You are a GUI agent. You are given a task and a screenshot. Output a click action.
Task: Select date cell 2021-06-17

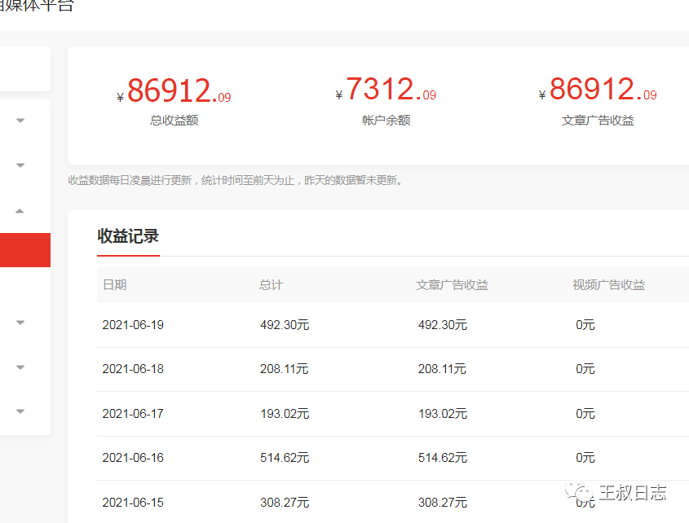(133, 414)
